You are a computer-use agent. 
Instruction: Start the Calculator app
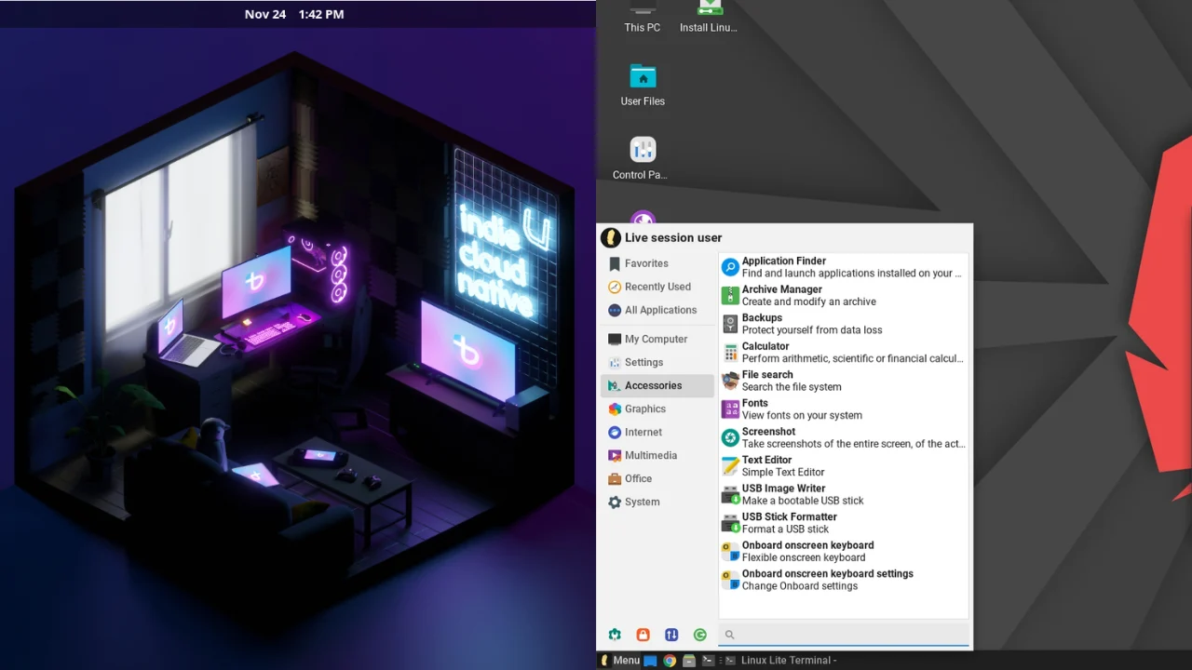(843, 353)
